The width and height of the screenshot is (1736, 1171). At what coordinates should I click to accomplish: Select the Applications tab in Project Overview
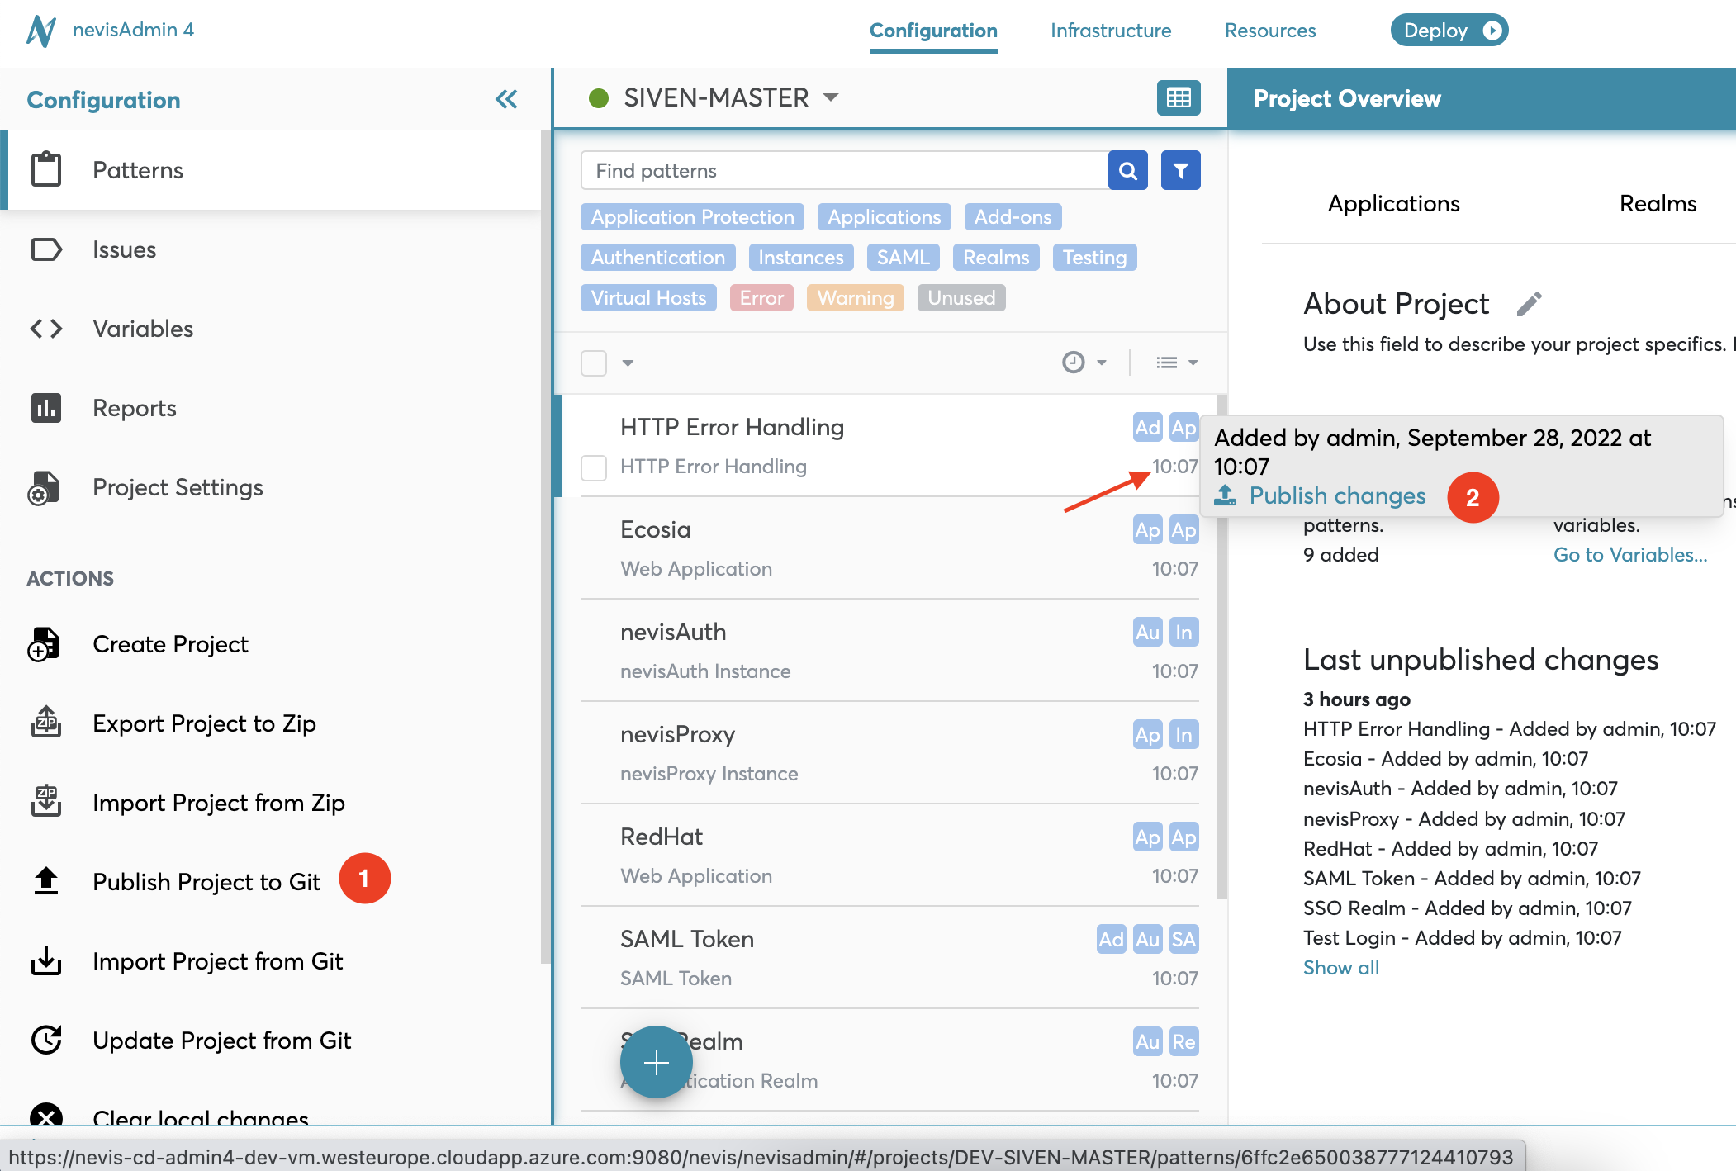point(1393,202)
